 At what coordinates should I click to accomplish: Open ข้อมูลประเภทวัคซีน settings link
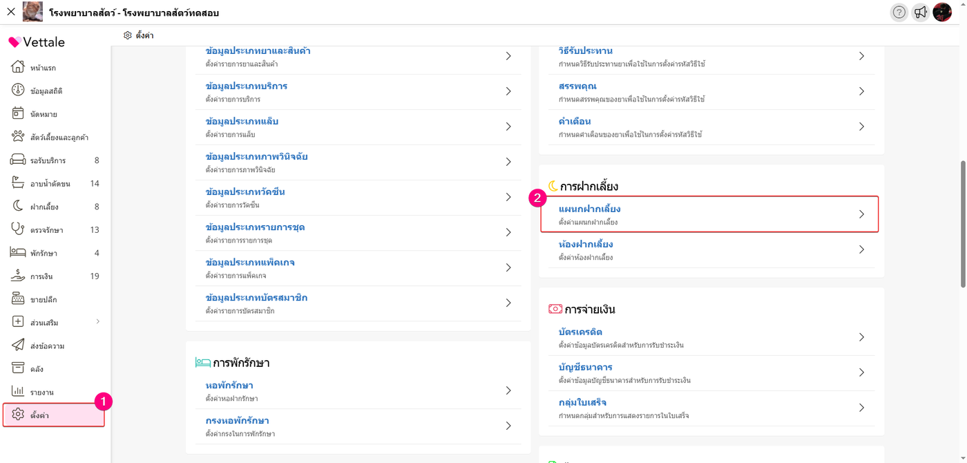click(245, 192)
